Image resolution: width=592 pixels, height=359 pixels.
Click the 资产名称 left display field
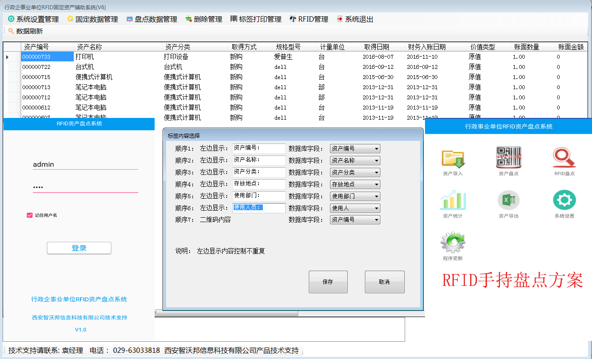(259, 161)
